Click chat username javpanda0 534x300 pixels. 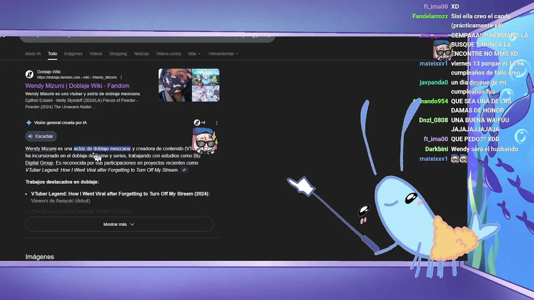(x=433, y=82)
